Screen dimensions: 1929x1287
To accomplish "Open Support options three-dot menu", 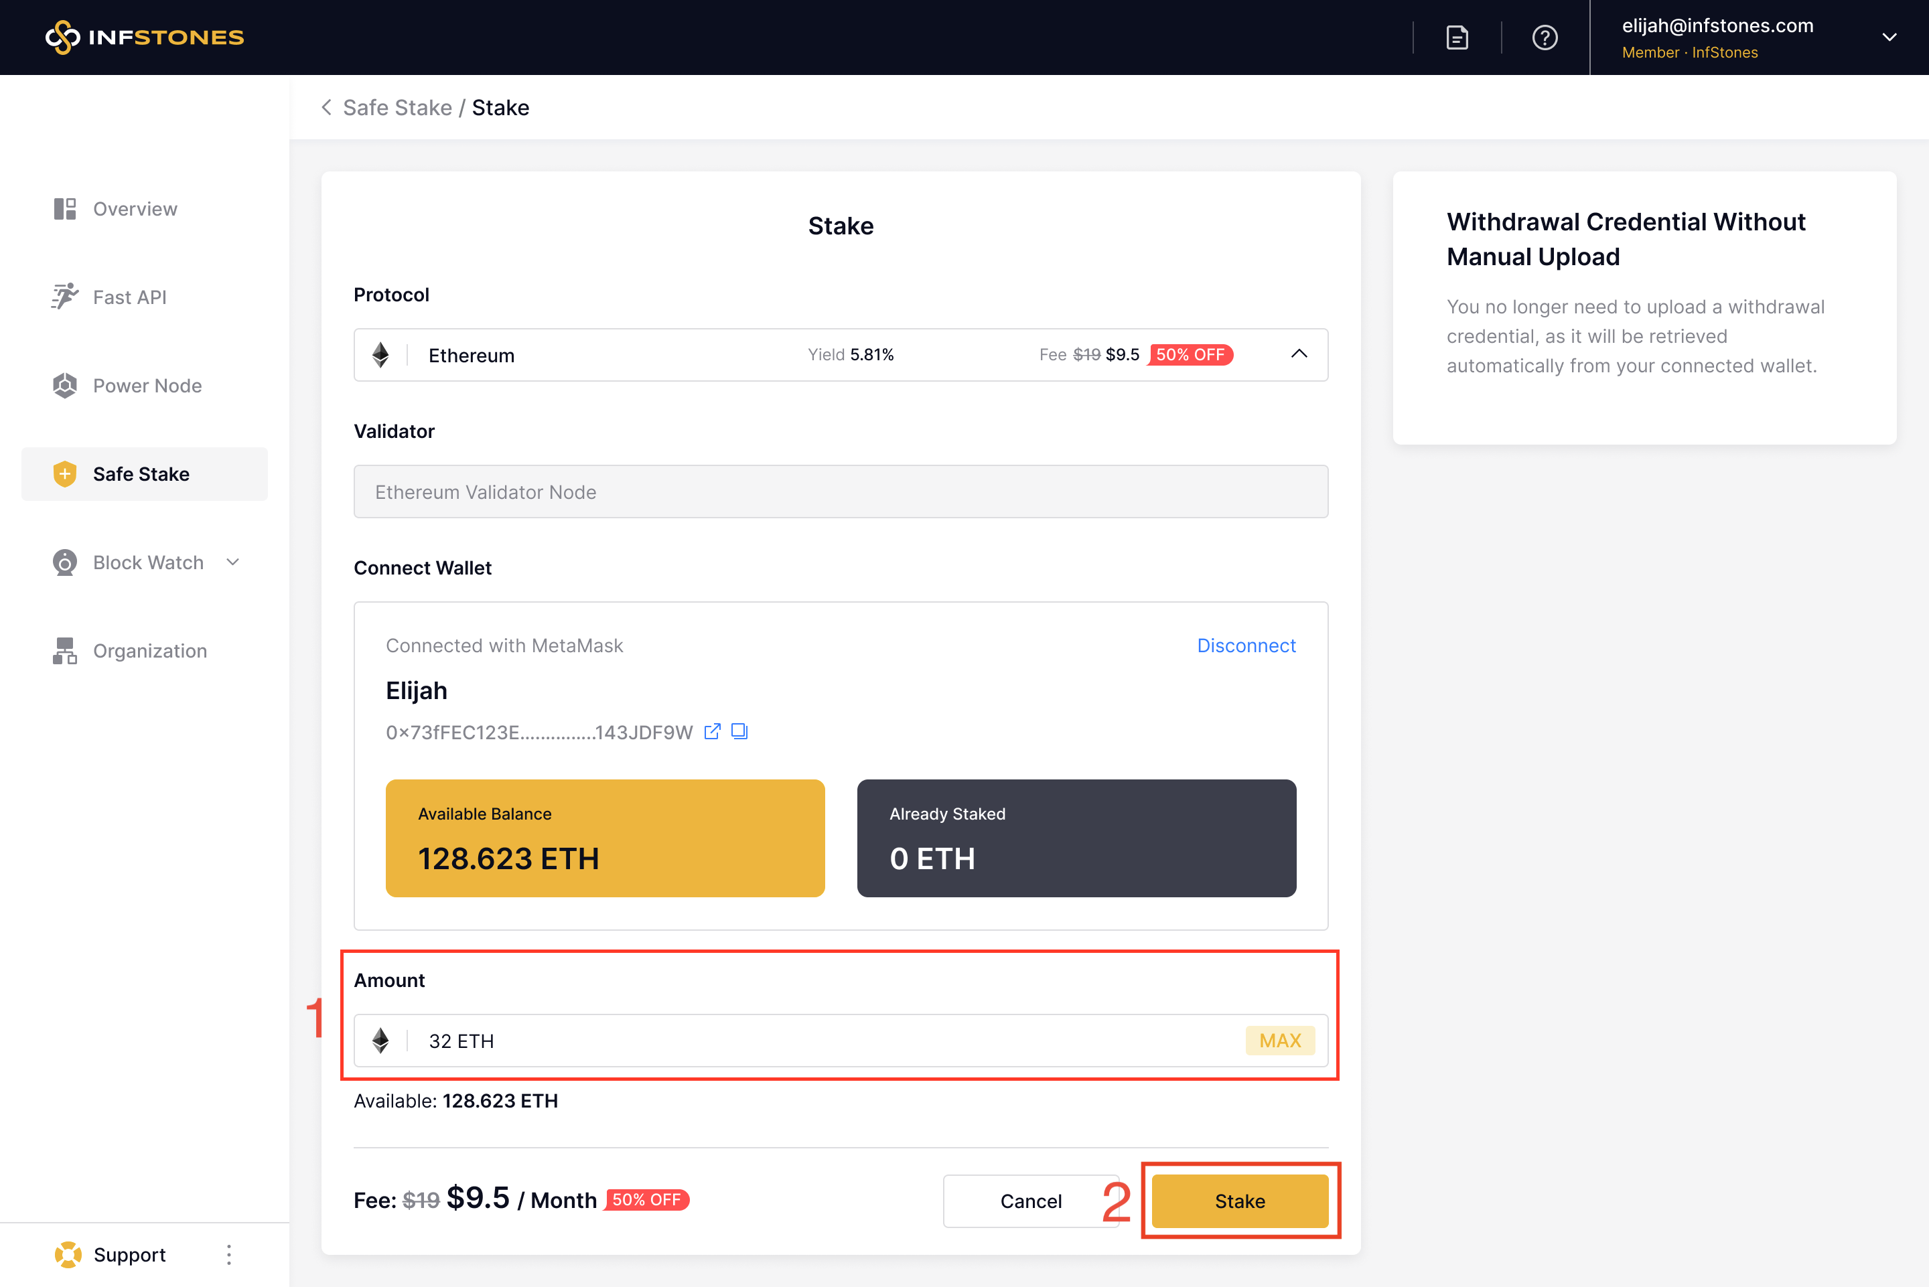I will pyautogui.click(x=229, y=1254).
